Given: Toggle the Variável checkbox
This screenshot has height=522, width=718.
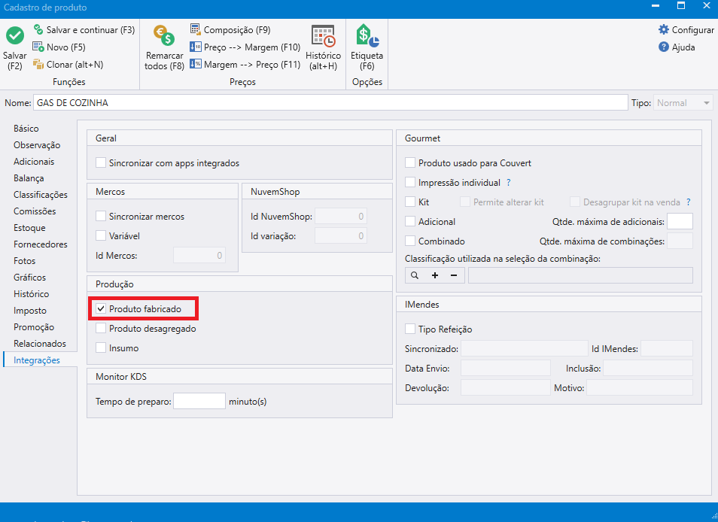Looking at the screenshot, I should [x=101, y=236].
